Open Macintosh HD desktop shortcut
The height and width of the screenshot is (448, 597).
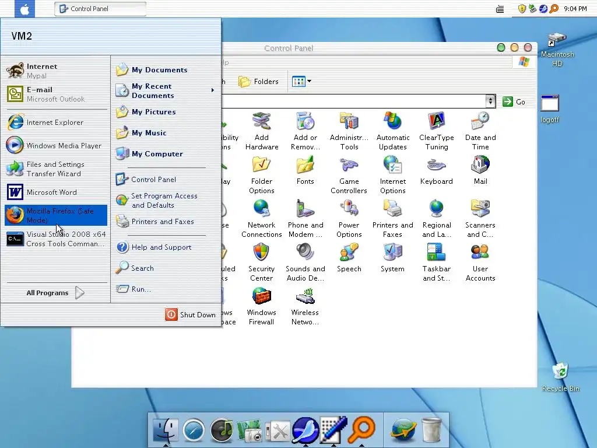(x=557, y=50)
